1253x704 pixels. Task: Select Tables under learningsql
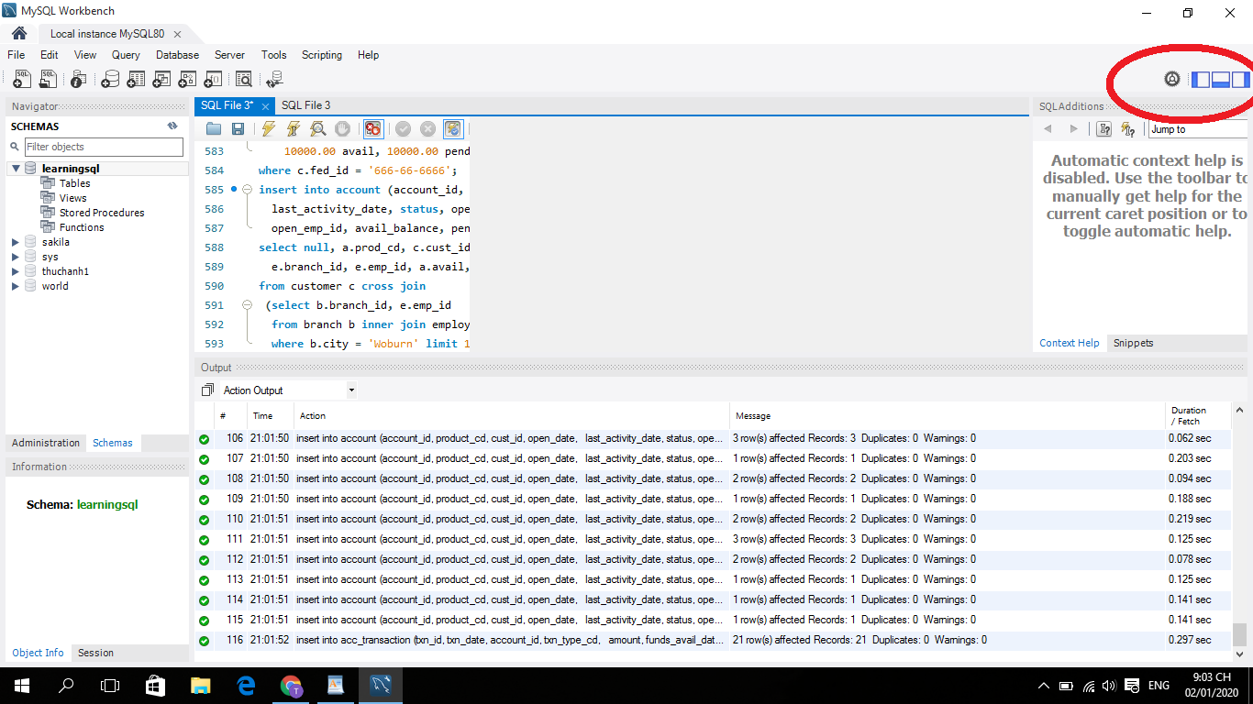coord(74,183)
